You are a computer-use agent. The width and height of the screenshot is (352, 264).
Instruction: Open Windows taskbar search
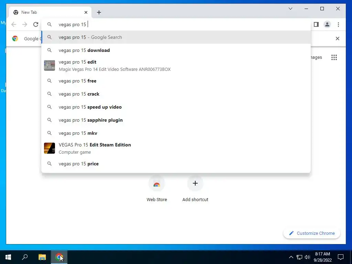(x=25, y=257)
